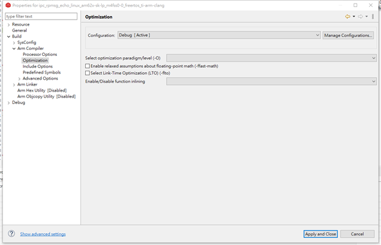Open the forward history dropdown arrow
This screenshot has width=381, height=245.
[367, 17]
